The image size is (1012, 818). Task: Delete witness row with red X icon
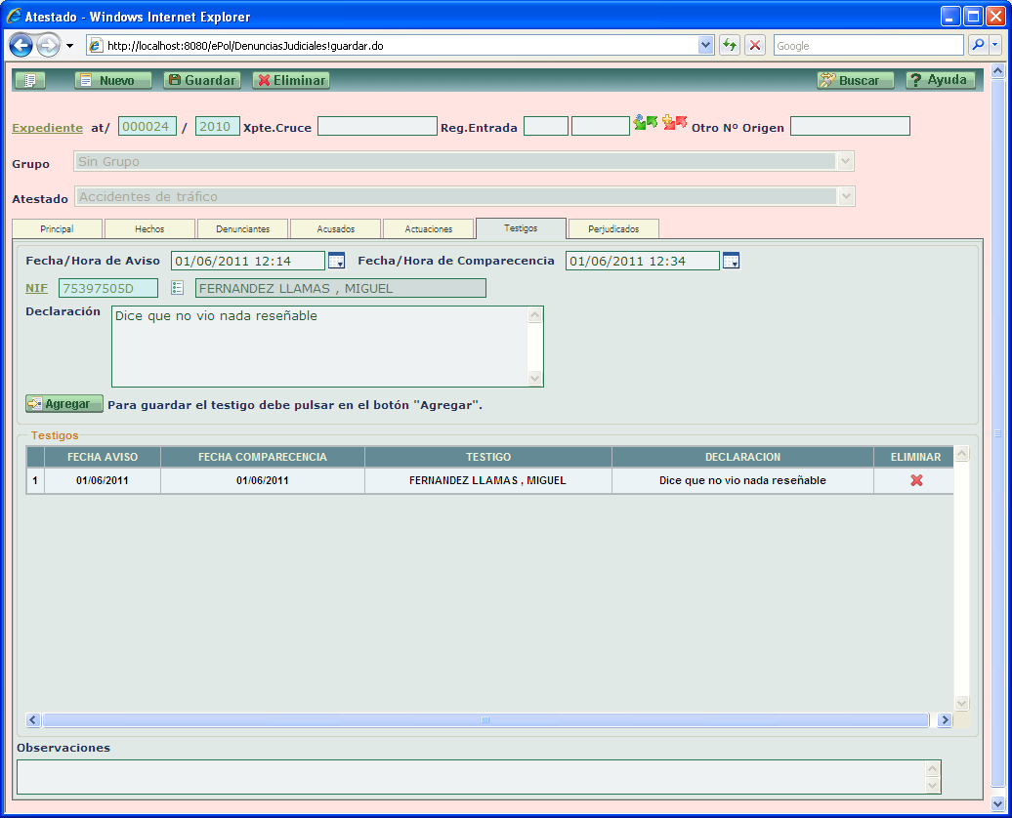coord(916,480)
